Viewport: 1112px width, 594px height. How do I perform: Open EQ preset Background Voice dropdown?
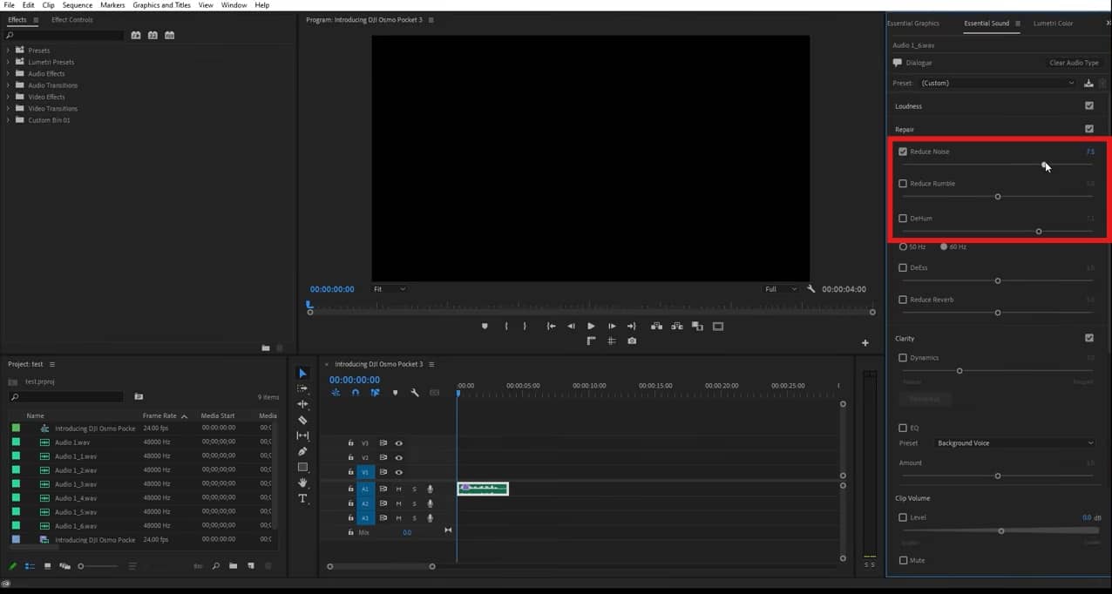click(x=1014, y=443)
